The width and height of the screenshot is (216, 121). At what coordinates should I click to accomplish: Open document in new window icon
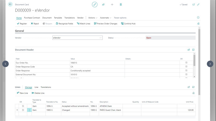click(x=194, y=5)
